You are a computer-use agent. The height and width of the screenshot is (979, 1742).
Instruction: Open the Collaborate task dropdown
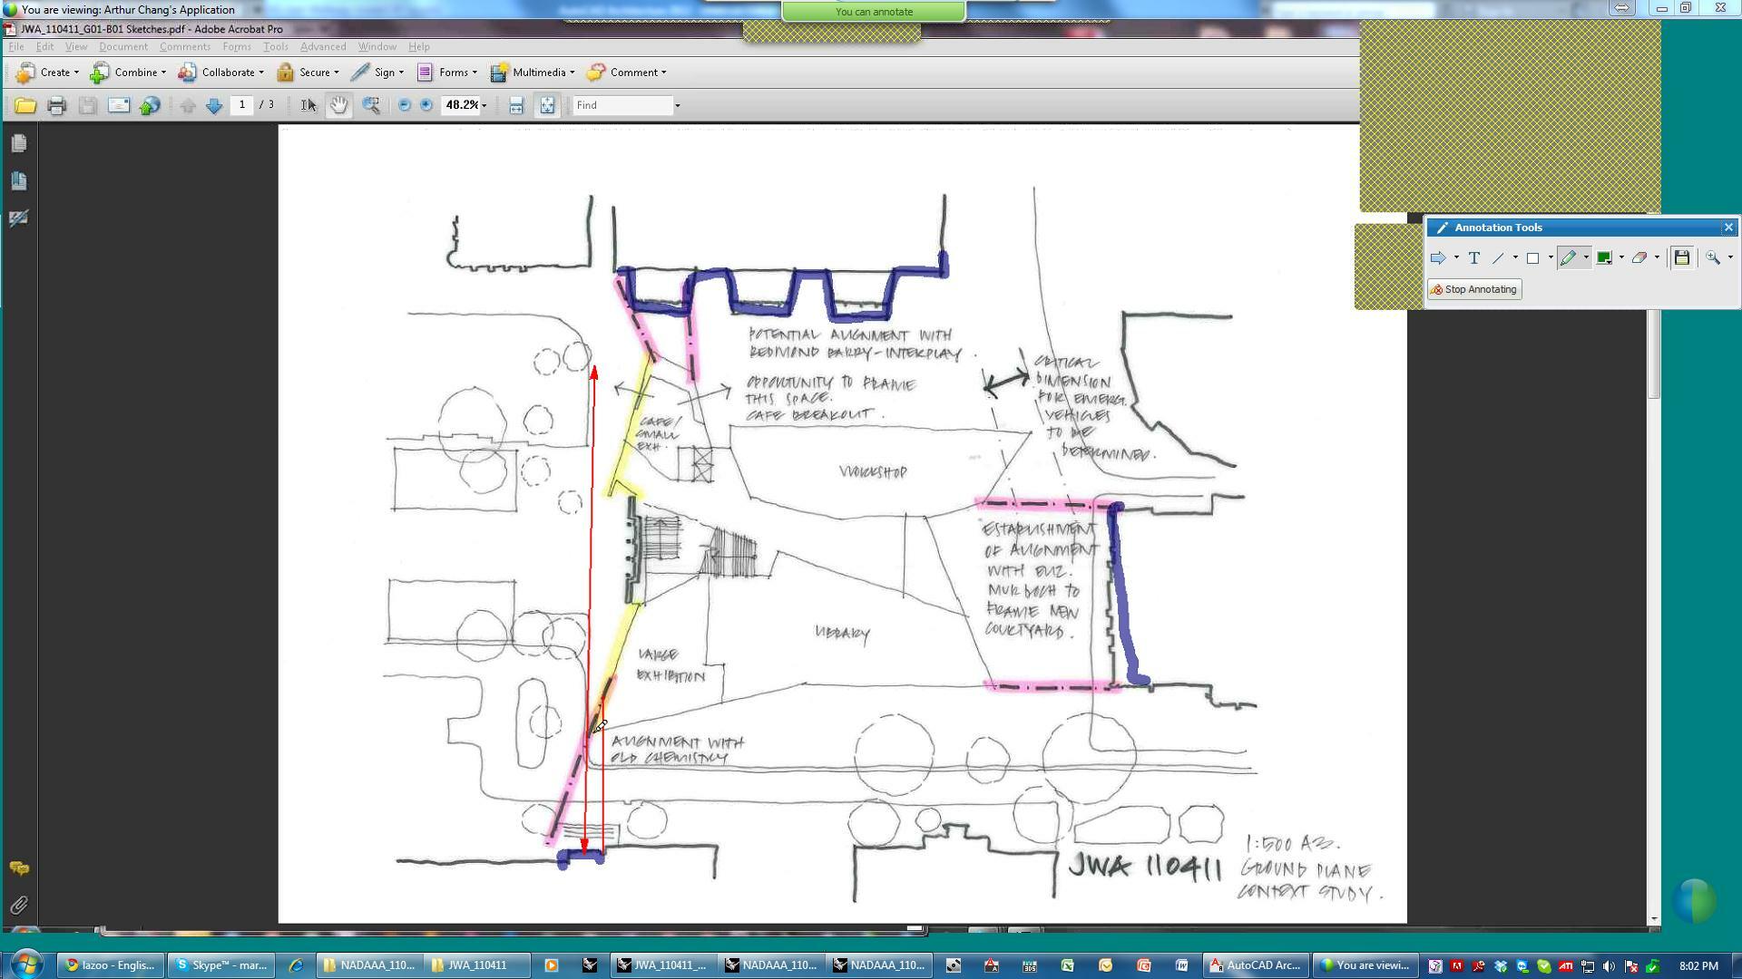point(220,73)
